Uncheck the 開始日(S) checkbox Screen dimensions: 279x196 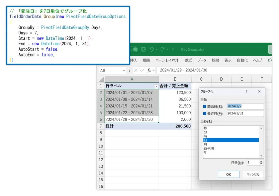pos(205,106)
